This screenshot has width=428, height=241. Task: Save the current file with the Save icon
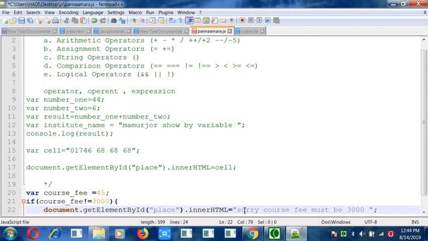point(21,21)
